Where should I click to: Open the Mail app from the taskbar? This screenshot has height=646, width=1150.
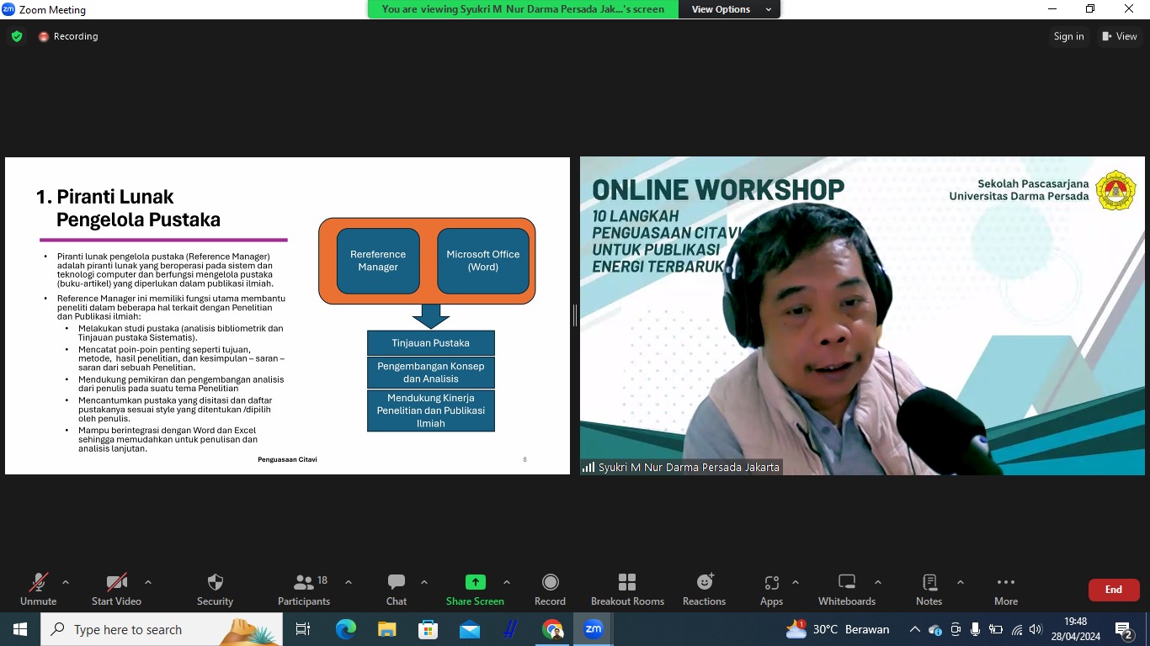[469, 629]
